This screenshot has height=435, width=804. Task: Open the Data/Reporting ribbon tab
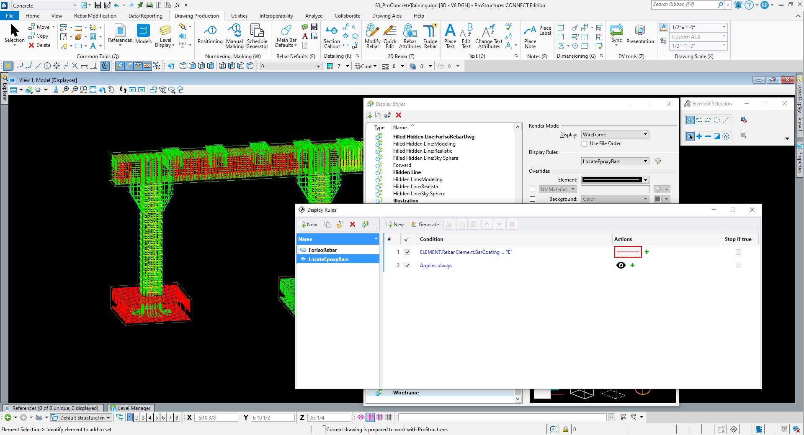[145, 16]
